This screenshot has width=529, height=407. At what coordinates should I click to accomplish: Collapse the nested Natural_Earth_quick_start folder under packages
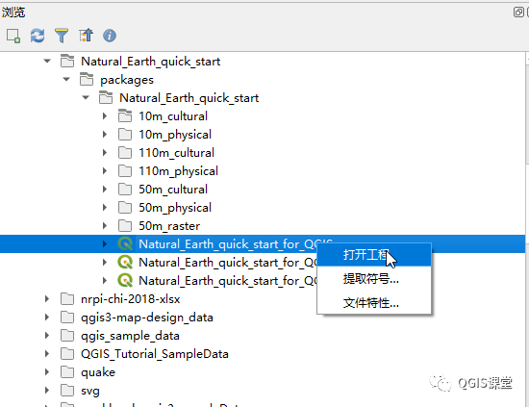click(86, 97)
